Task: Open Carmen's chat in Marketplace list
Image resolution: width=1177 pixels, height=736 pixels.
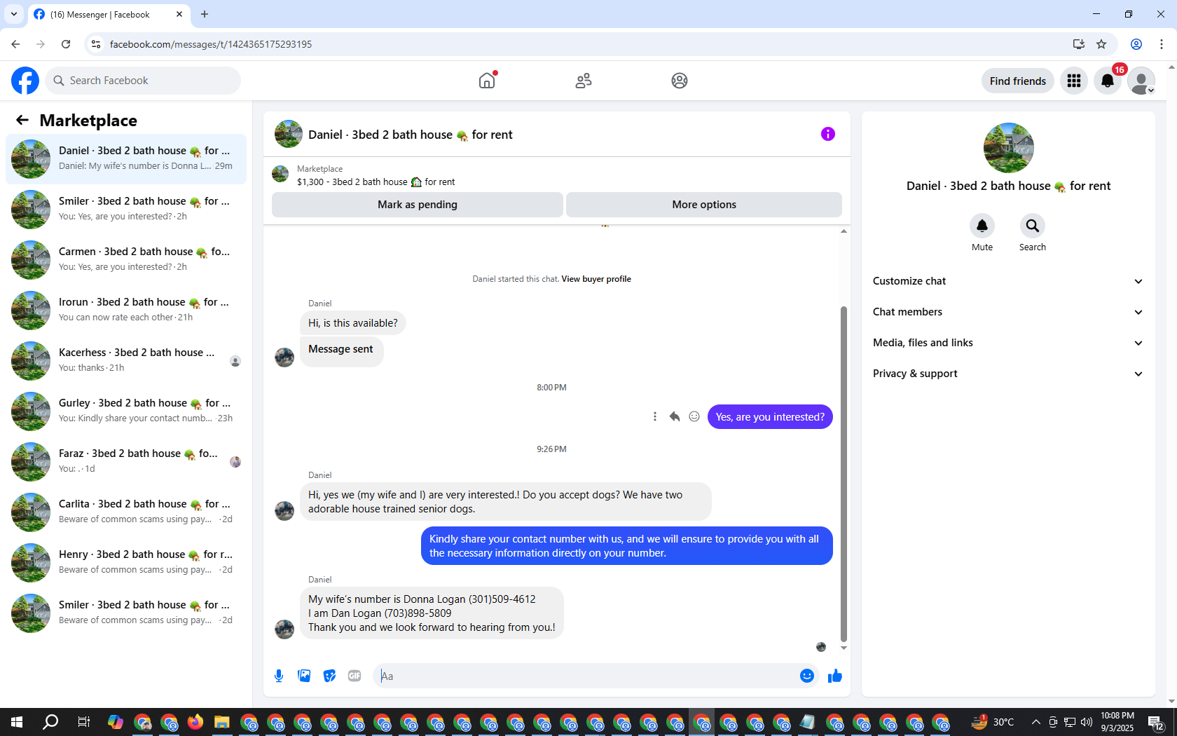Action: (126, 260)
